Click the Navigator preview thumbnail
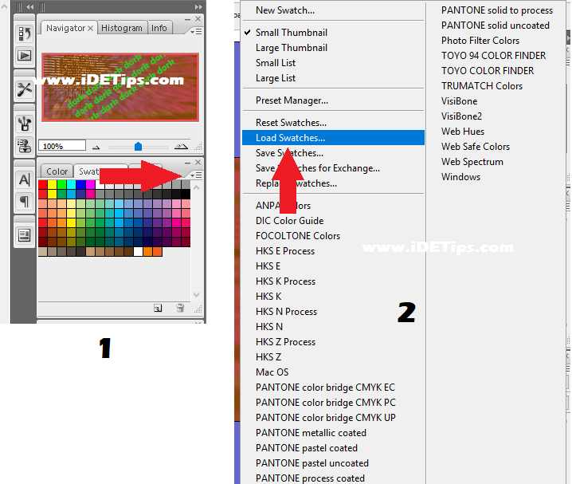The image size is (572, 484). pos(120,87)
